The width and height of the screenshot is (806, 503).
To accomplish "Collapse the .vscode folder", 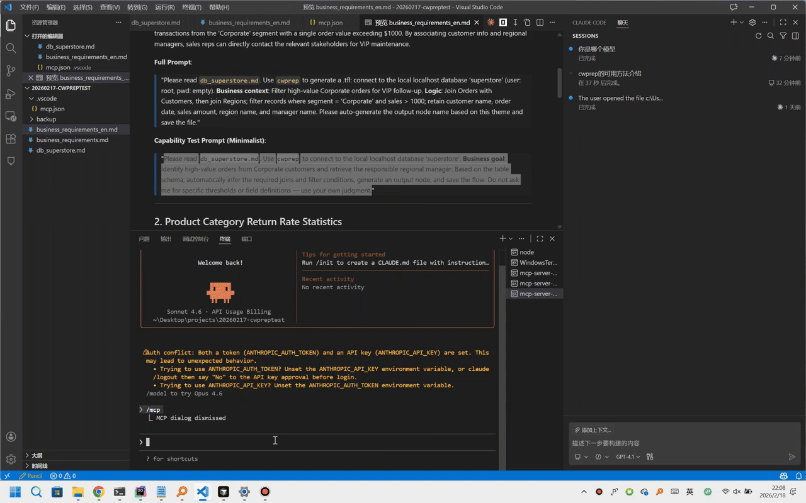I will [x=31, y=98].
